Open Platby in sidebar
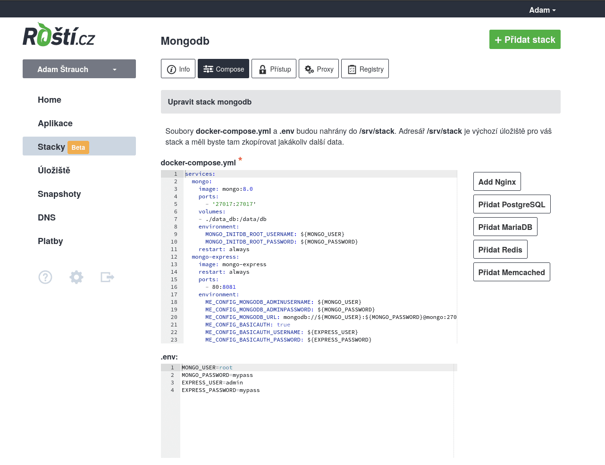Image resolution: width=605 pixels, height=465 pixels. [50, 241]
